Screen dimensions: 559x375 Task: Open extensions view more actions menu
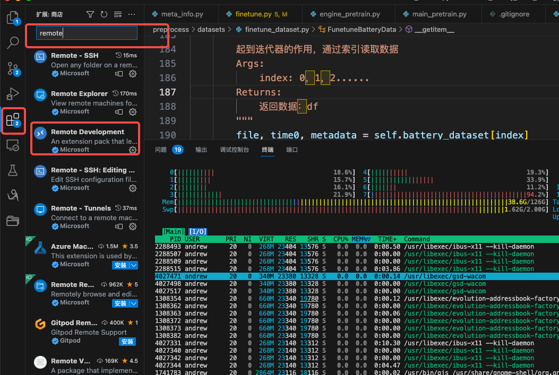click(x=132, y=14)
